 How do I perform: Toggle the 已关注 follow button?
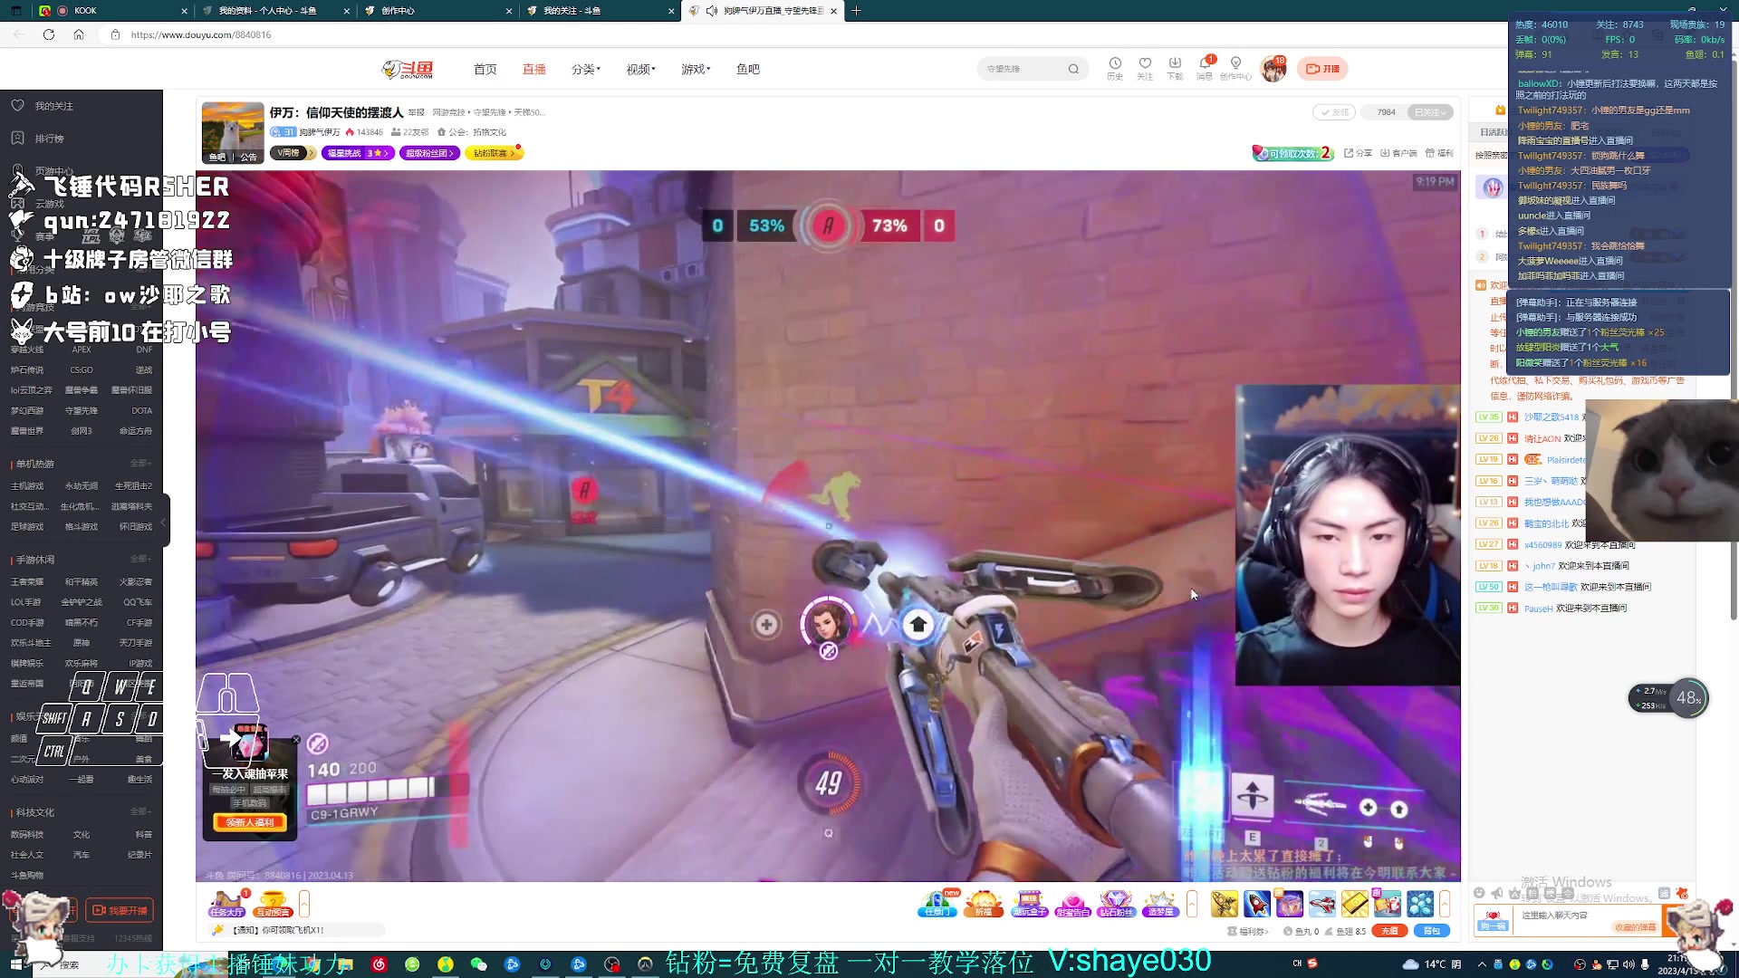coord(1431,112)
